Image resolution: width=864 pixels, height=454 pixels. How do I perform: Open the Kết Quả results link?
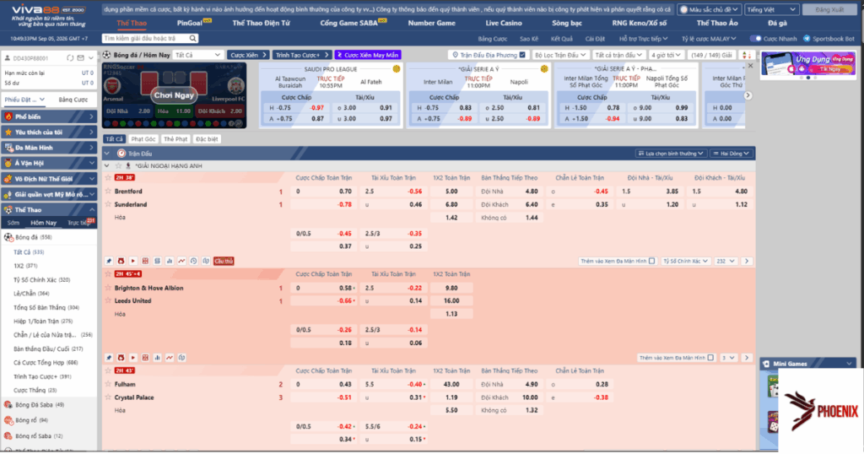[x=561, y=39]
